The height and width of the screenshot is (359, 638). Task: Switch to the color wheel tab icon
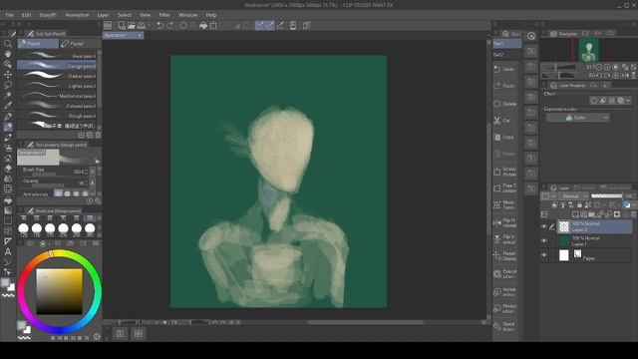43,243
